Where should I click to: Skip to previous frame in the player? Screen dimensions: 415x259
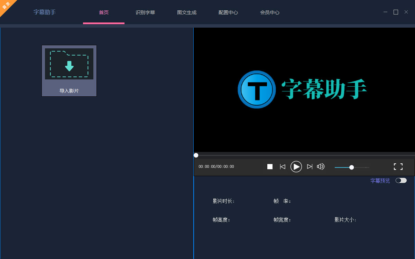283,166
